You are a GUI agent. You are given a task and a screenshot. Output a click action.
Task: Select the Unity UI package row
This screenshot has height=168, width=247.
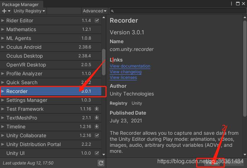pos(51,153)
